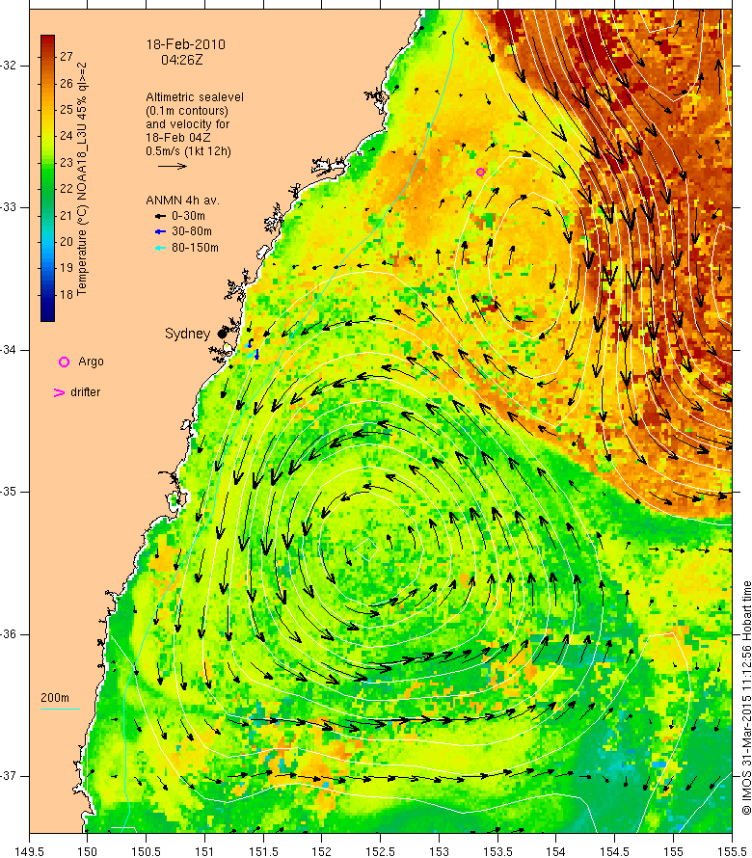Screen dimensions: 752x858
Task: Click the 155.5 longitude axis label
Action: coord(731,851)
